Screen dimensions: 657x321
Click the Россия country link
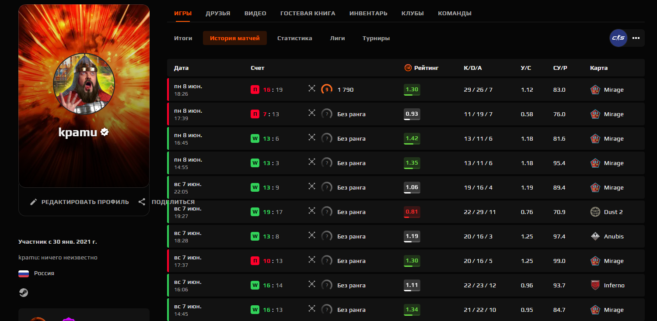(x=44, y=273)
